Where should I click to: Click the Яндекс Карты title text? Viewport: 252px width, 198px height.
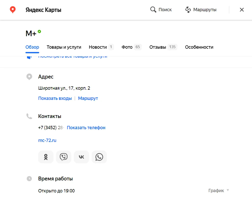pos(43,10)
